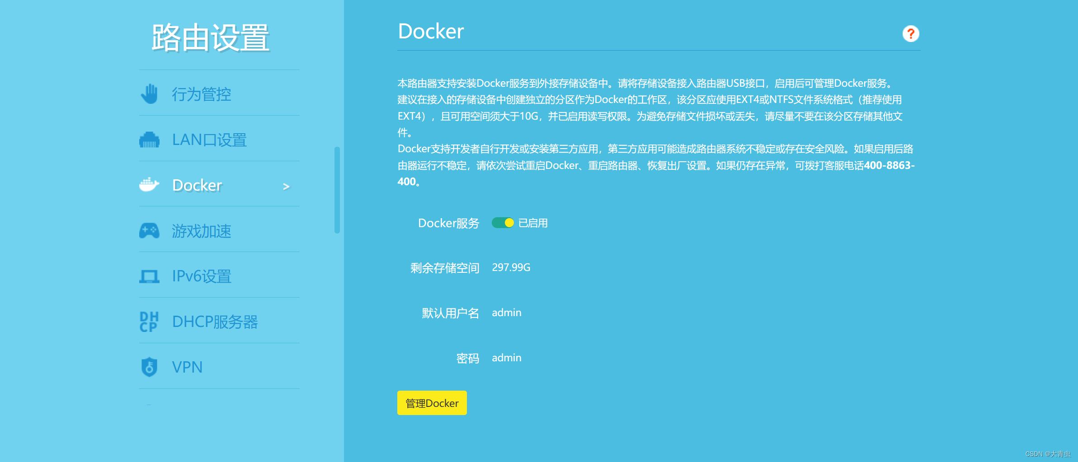This screenshot has width=1078, height=462.
Task: Click the Docker服务 label
Action: click(449, 223)
